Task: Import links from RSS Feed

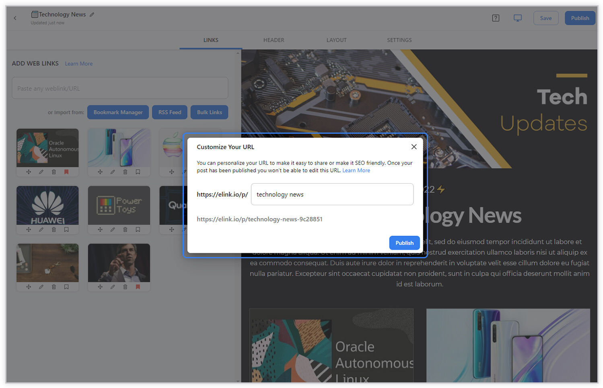Action: coord(169,112)
